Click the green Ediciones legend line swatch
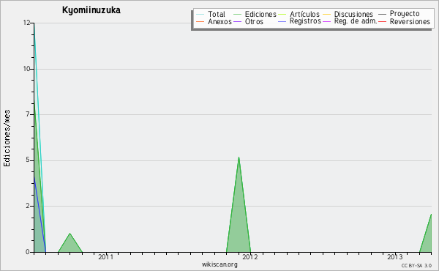 (237, 15)
